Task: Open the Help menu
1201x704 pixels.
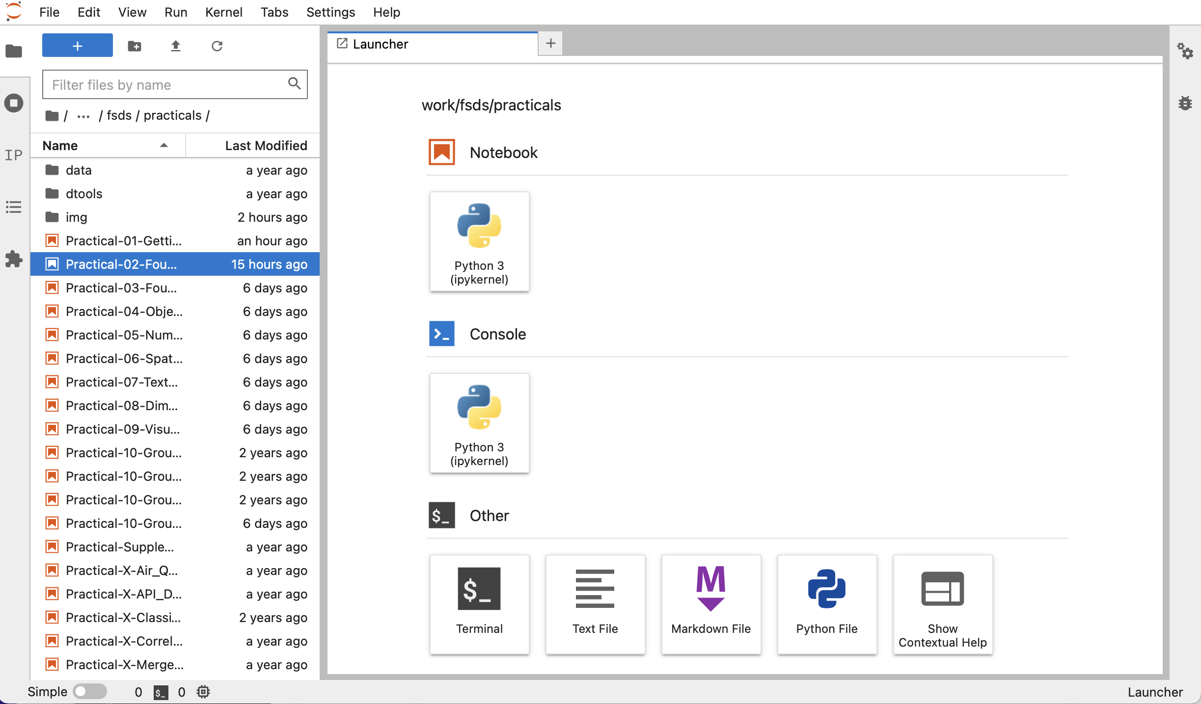Action: (387, 12)
